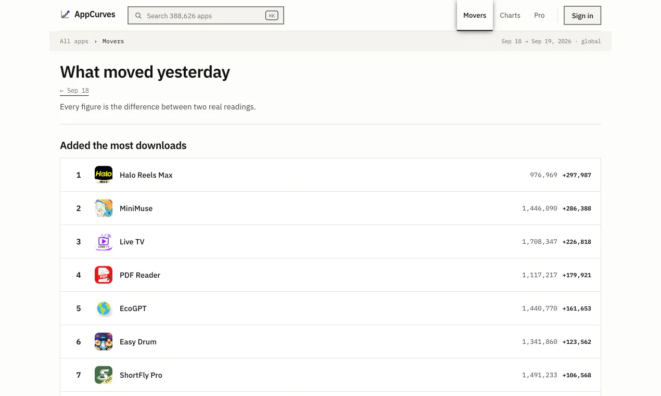Screen dimensions: 661x396
Task: Click the What moved yesterday title
Action: (145, 72)
